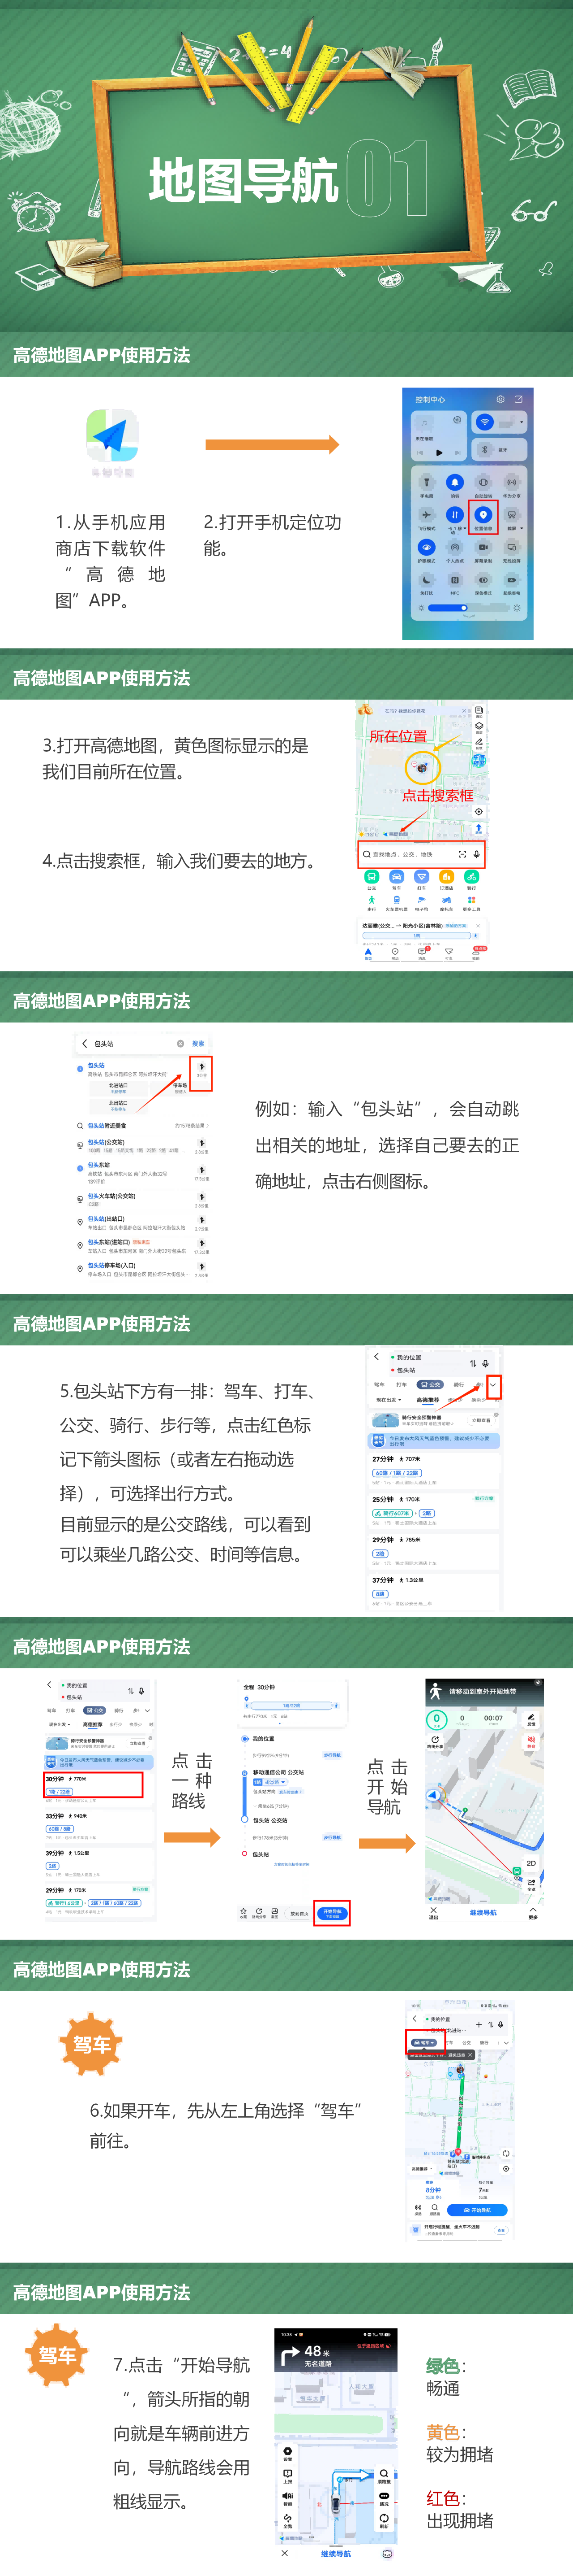Go back from the 包头站 search page
The width and height of the screenshot is (573, 2576).
point(85,1044)
